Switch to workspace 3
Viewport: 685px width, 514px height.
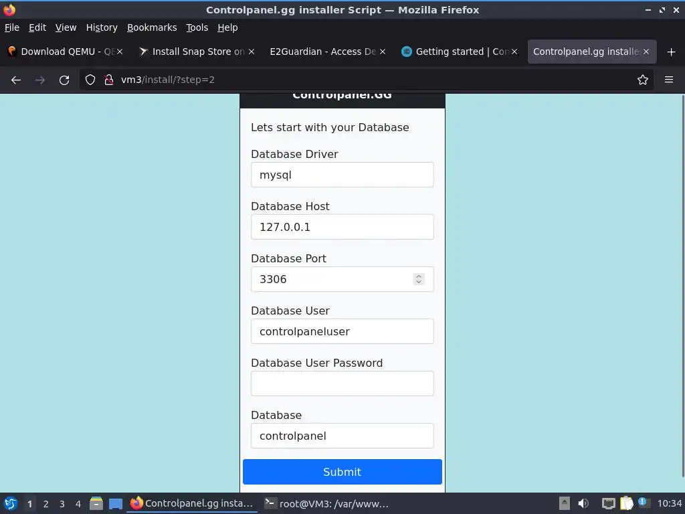click(x=62, y=504)
